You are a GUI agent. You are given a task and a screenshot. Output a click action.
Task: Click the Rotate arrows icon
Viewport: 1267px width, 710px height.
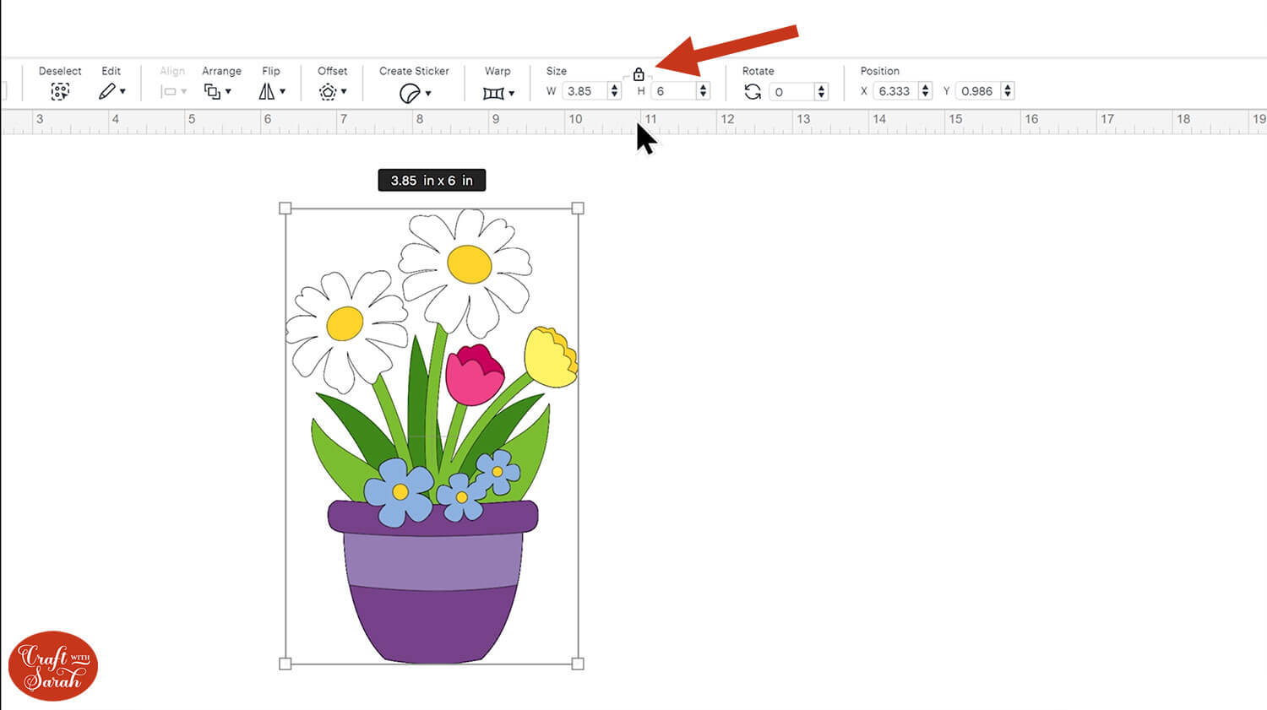coord(753,91)
